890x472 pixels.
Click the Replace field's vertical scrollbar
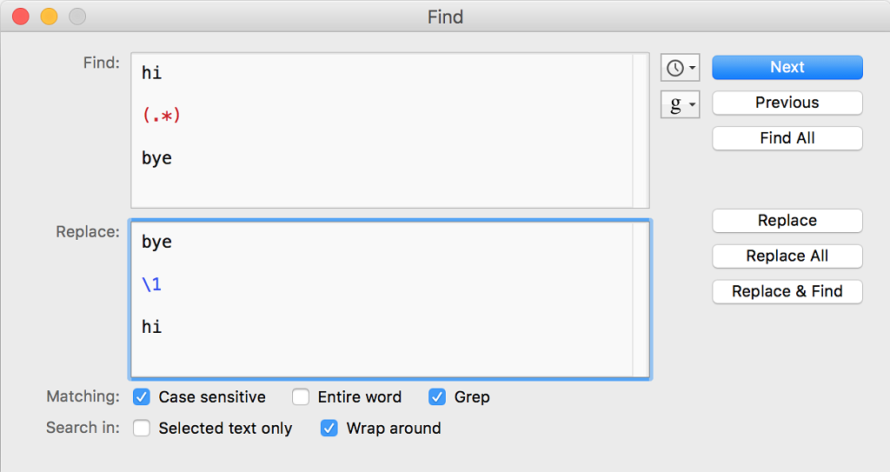641,300
